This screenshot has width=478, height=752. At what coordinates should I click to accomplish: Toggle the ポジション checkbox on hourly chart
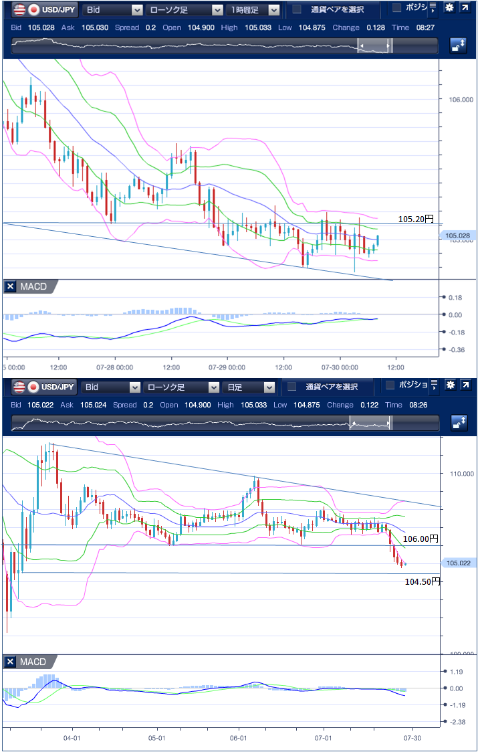[396, 8]
